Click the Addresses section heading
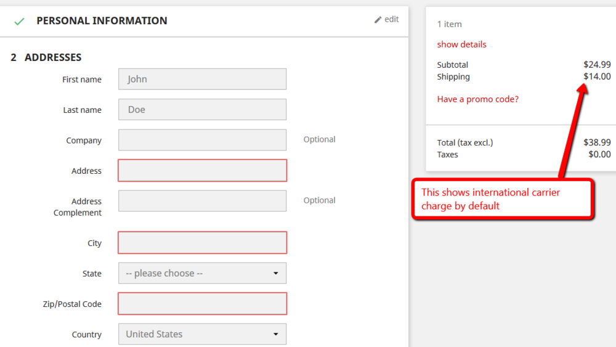This screenshot has height=347, width=616. 52,57
